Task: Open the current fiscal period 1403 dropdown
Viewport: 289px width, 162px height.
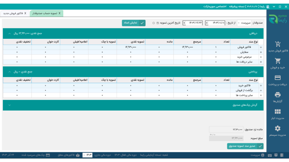Action: click(88, 155)
